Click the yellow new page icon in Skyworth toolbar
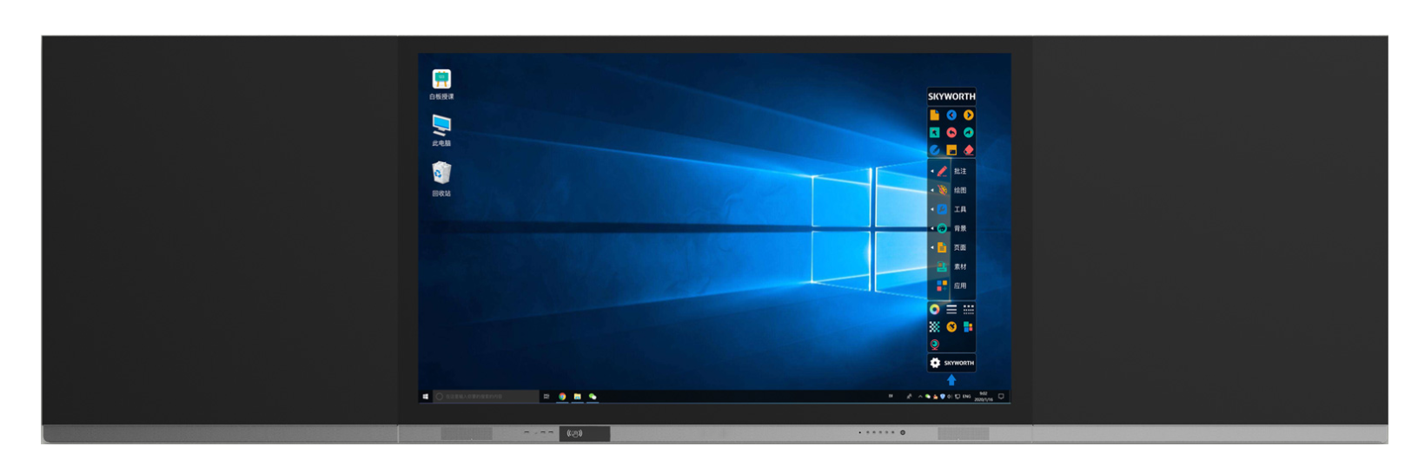Screen dimensions: 1418x466 coord(934,115)
